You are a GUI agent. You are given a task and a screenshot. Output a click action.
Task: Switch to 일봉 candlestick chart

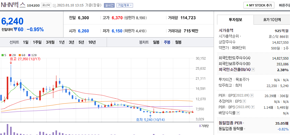click(156, 42)
